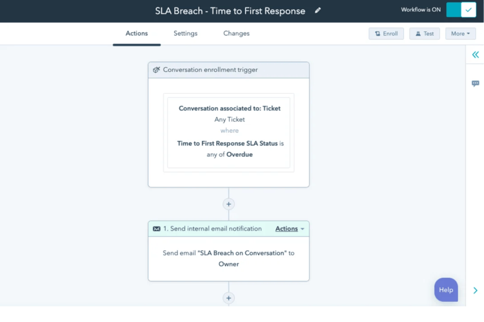Click the envelope icon on the email notification step
The width and height of the screenshot is (484, 322).
point(156,229)
